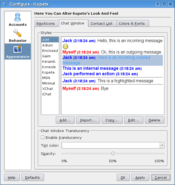
Task: Delete the selected chat style
Action: 154,120
